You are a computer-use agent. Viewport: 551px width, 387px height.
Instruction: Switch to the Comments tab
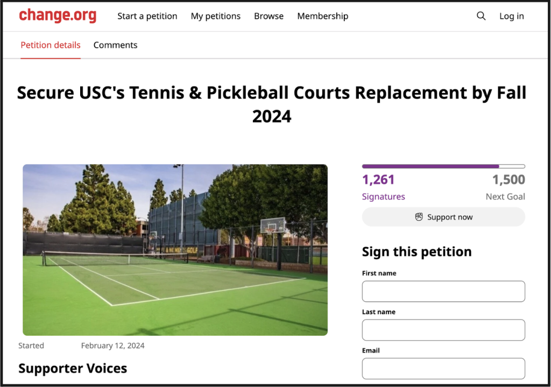tap(115, 45)
